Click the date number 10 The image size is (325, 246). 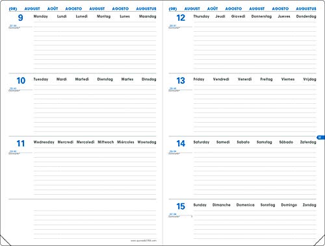click(x=21, y=80)
